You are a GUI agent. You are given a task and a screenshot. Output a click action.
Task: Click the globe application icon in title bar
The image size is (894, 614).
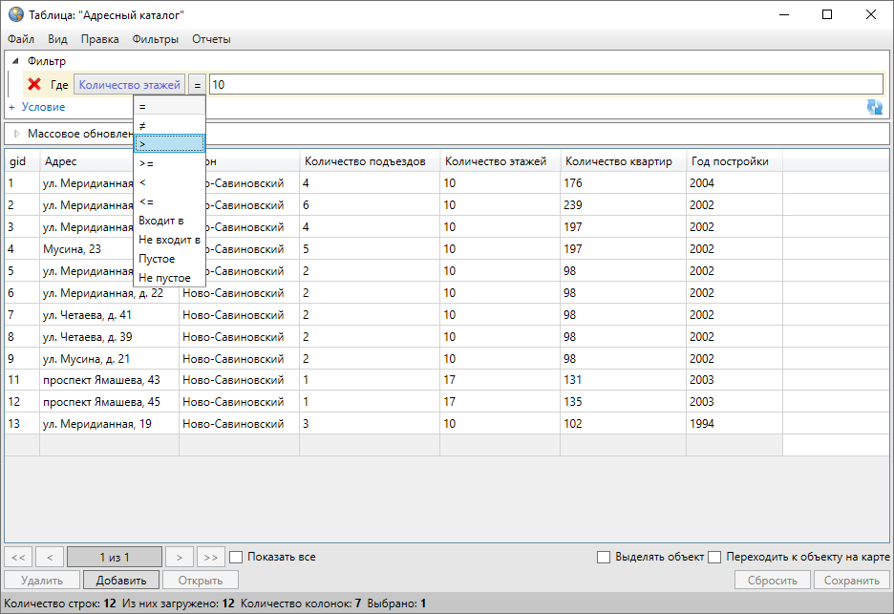16,14
